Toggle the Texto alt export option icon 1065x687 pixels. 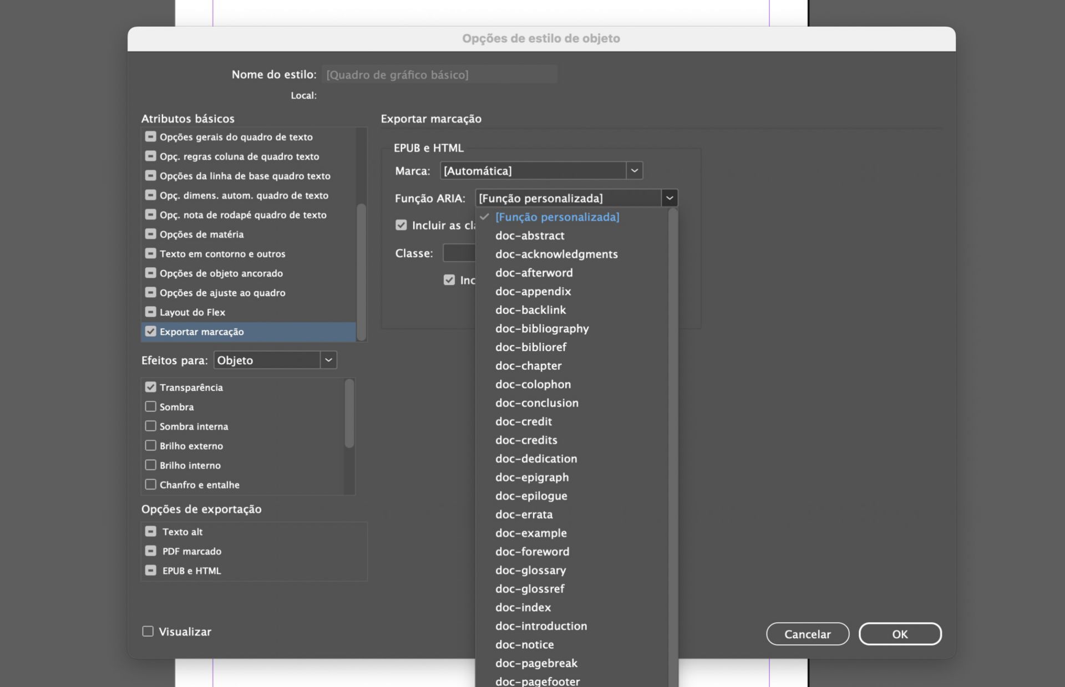tap(150, 531)
